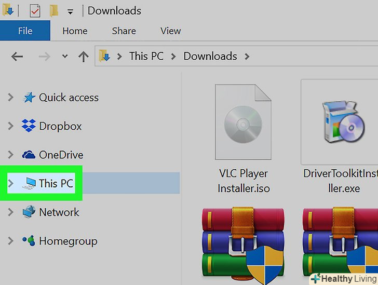Viewport: 378px width, 285px height.
Task: Click the VLC Player Installer.iso file name
Action: [244, 181]
